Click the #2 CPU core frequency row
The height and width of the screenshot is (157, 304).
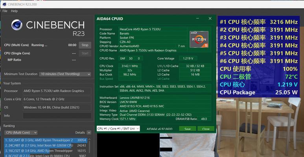259,30
